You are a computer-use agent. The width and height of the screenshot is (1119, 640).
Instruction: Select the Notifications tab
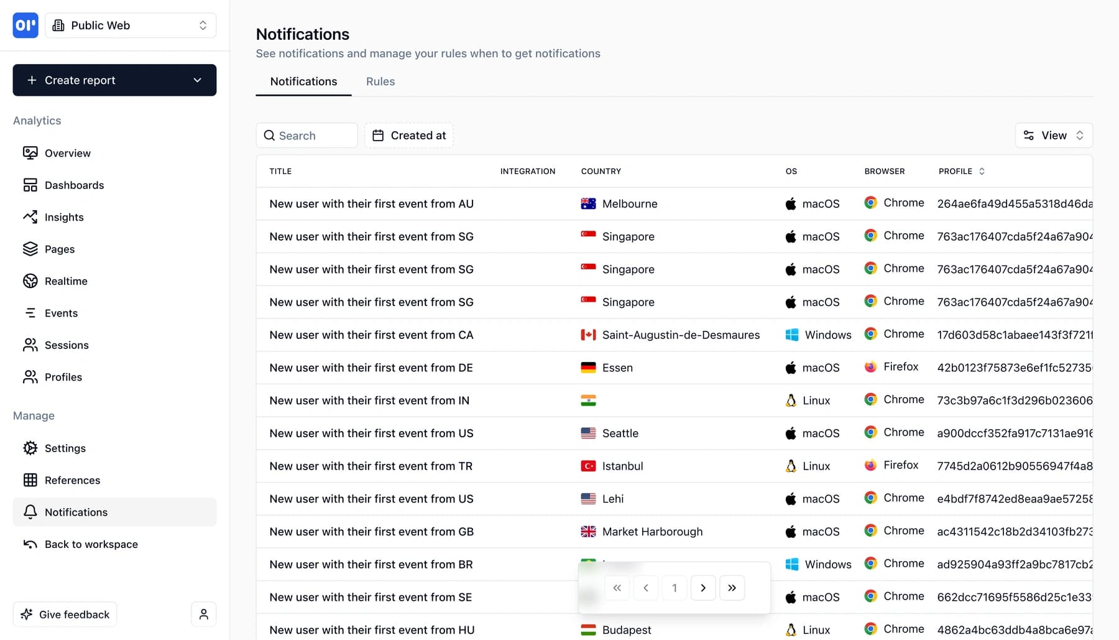pos(303,81)
